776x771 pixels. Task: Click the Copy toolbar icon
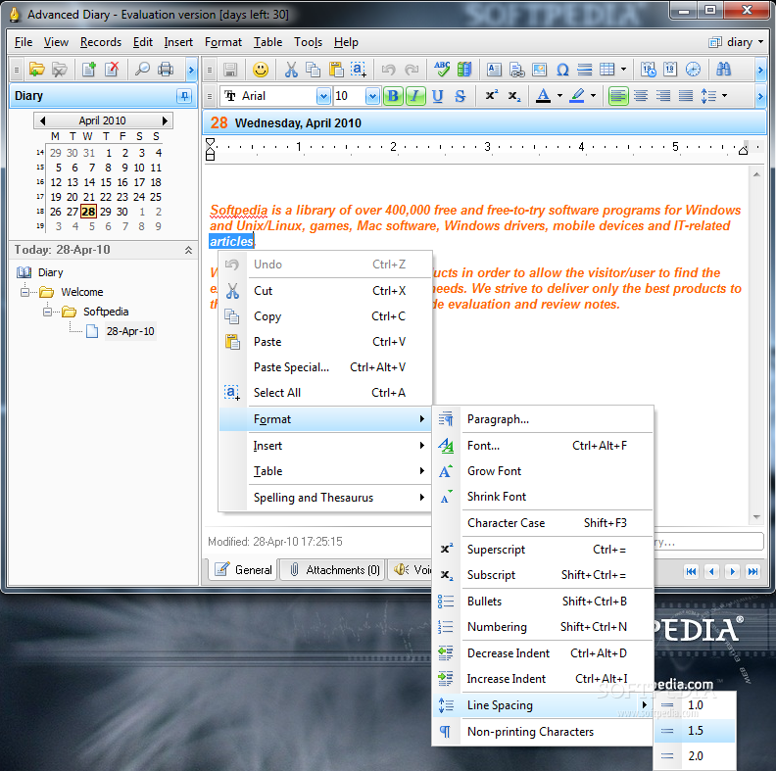coord(314,70)
